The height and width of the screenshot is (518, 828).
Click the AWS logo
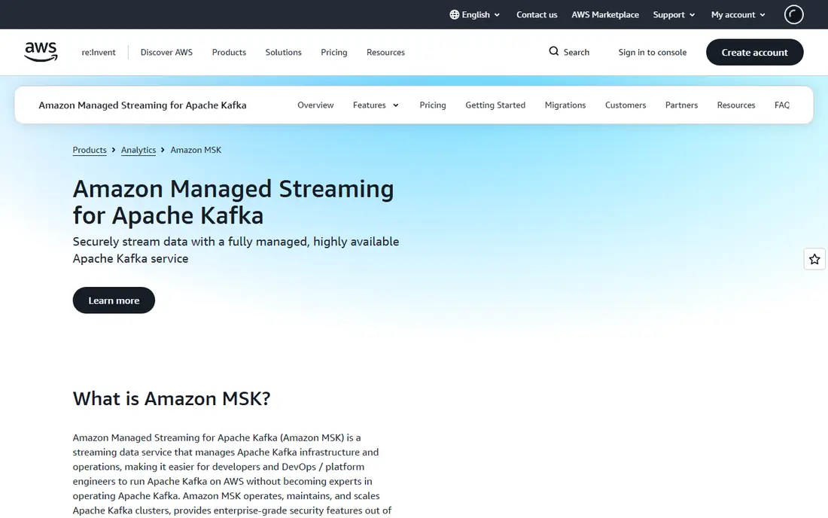click(41, 52)
